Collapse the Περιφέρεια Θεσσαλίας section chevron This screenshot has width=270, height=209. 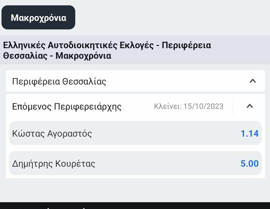tap(253, 81)
